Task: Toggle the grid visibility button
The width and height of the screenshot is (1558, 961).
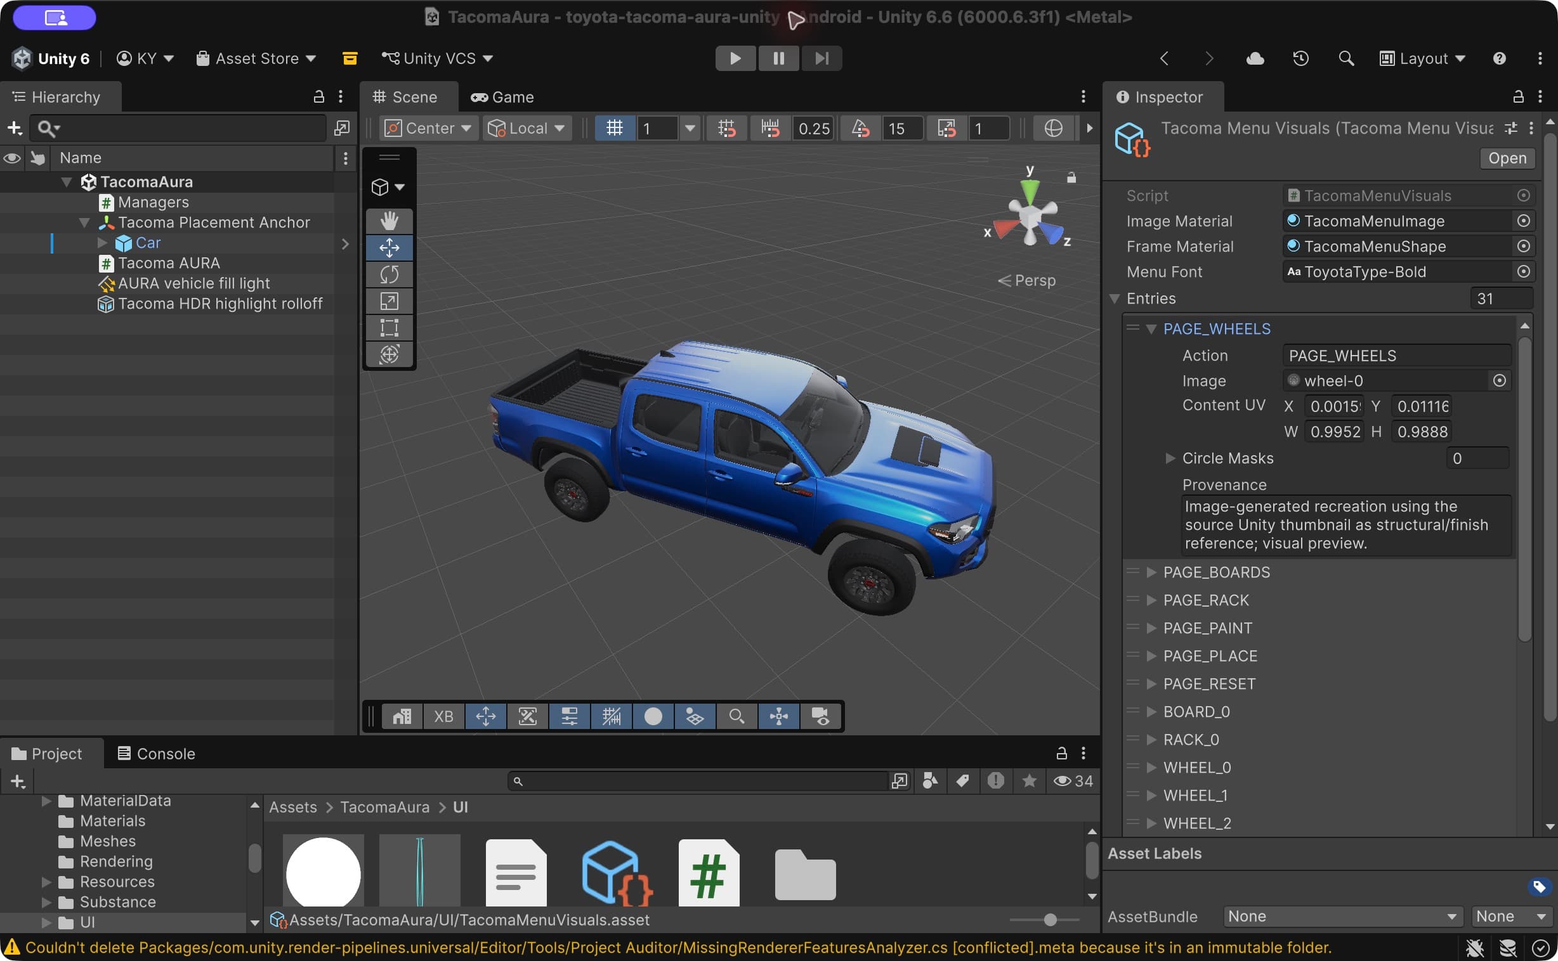Action: pyautogui.click(x=614, y=129)
